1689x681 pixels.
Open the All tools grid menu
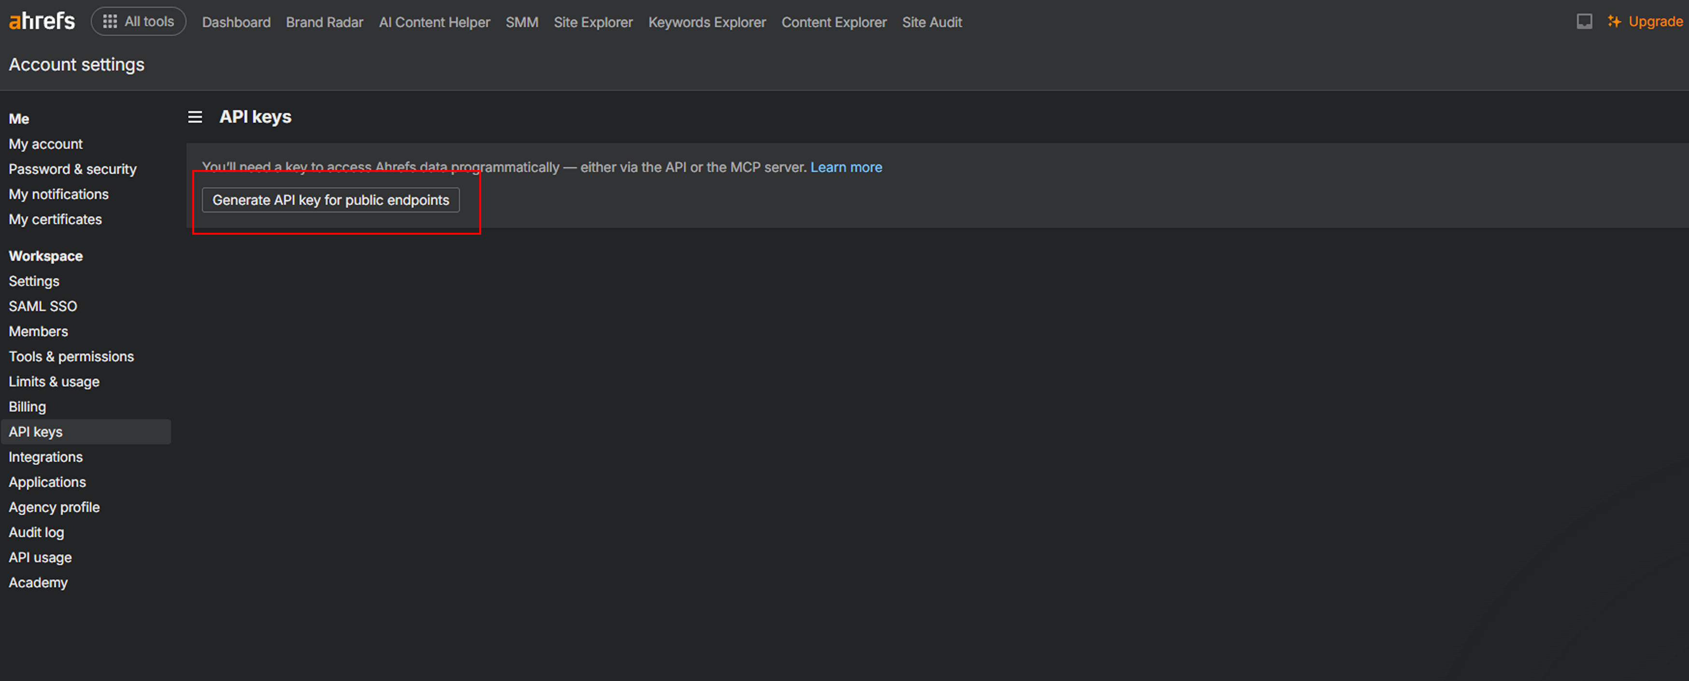(138, 22)
